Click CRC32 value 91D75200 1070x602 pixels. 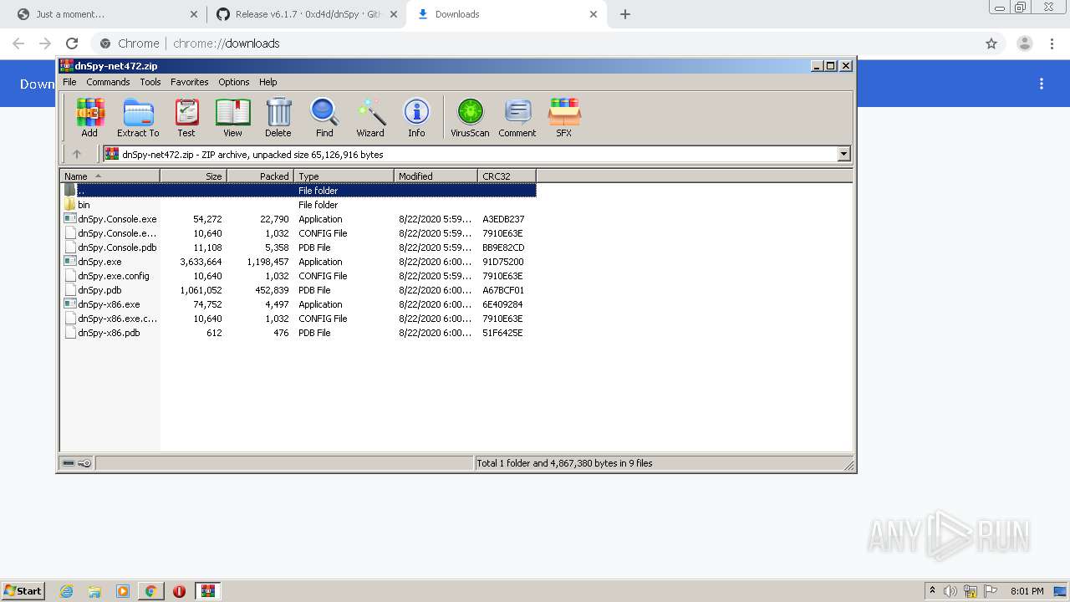(x=502, y=262)
